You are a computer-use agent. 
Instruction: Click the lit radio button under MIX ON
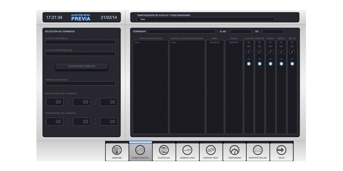point(292,64)
